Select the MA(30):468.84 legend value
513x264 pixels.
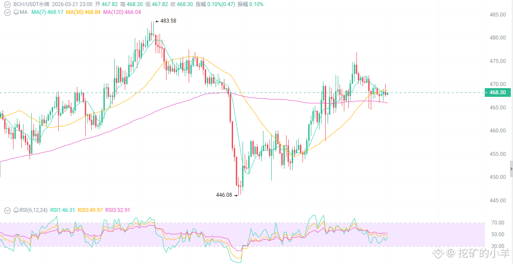point(83,12)
